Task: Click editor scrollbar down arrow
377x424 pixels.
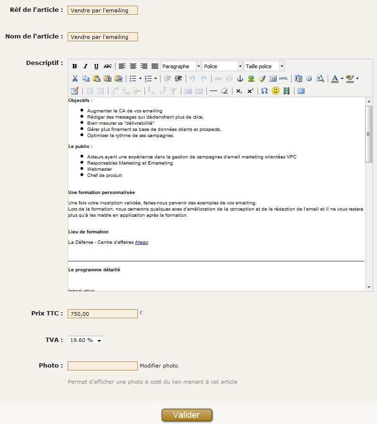Action: point(369,287)
